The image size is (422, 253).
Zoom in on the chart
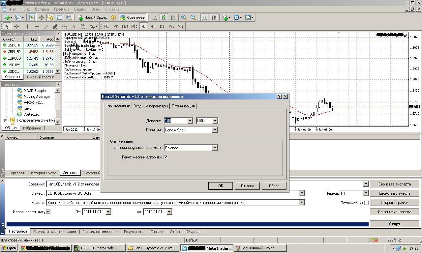pyautogui.click(x=184, y=17)
